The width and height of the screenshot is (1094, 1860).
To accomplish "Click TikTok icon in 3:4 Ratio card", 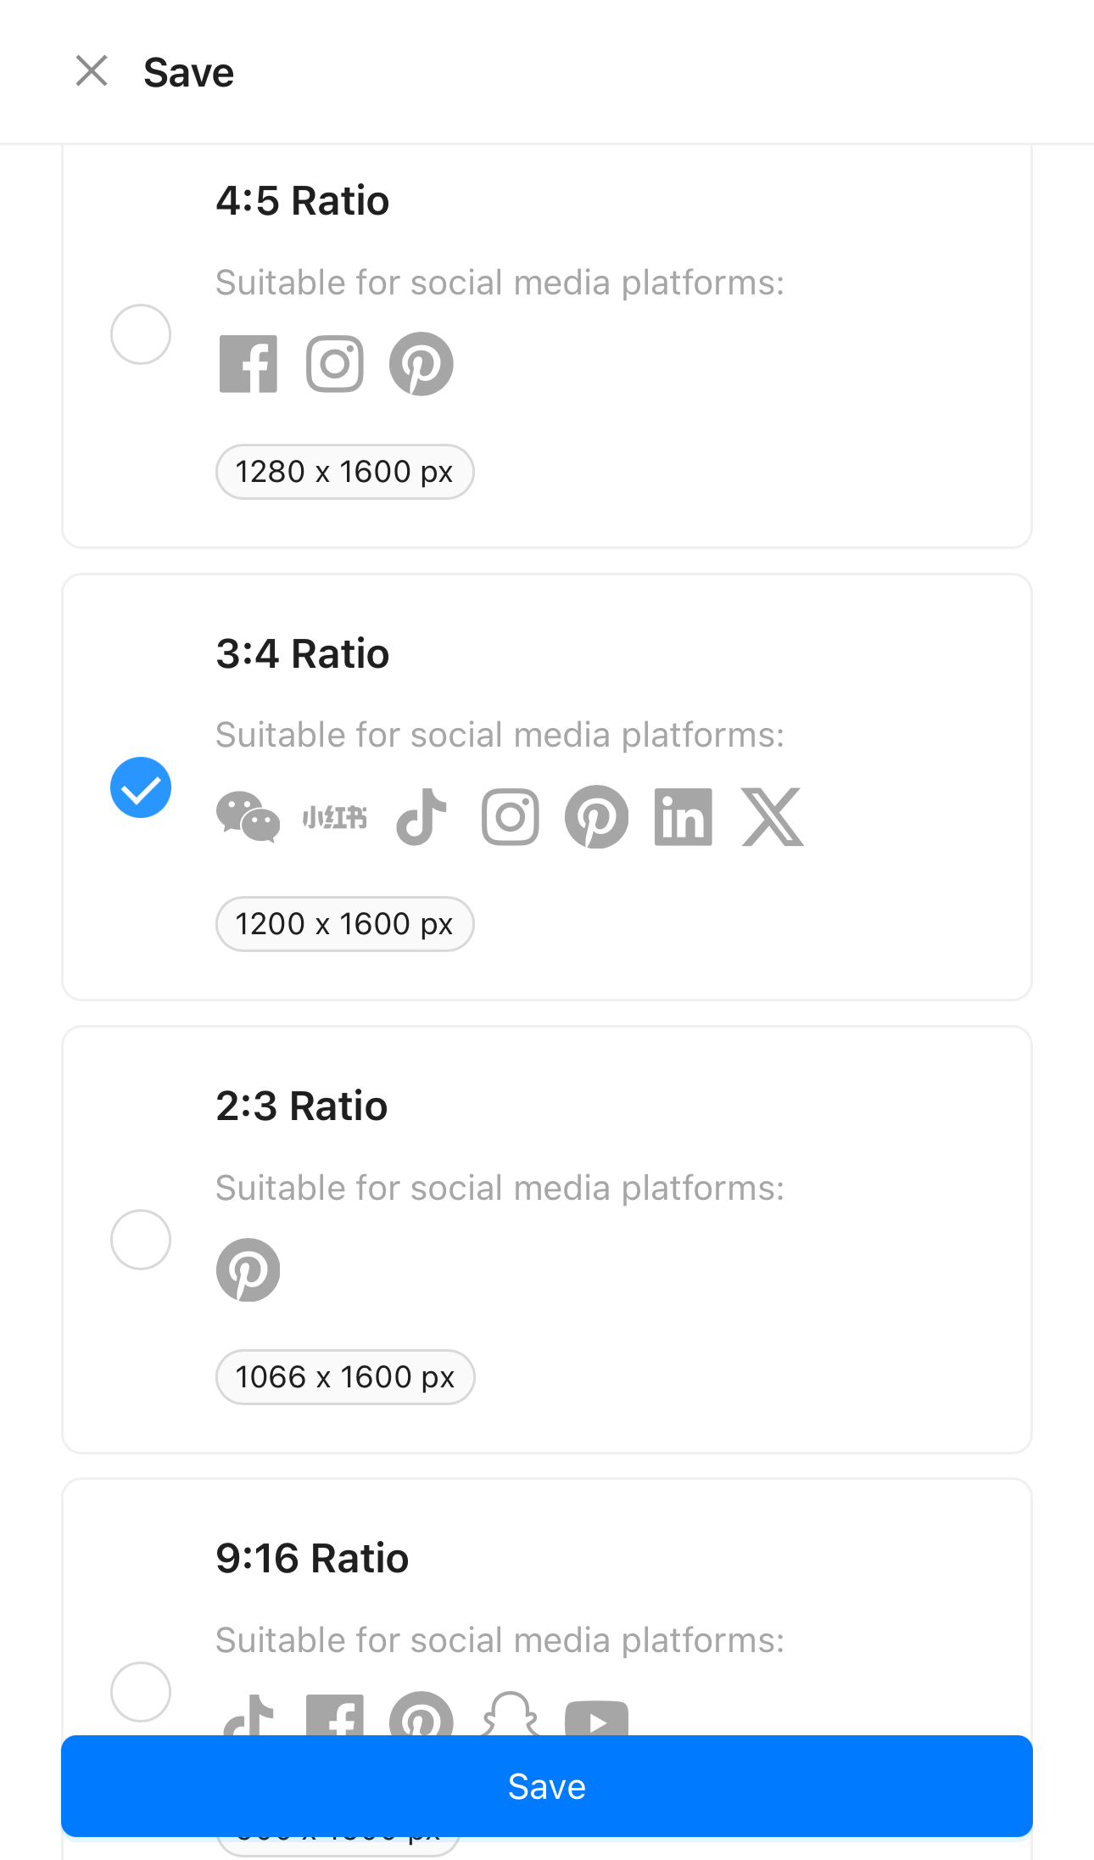I will 422,817.
